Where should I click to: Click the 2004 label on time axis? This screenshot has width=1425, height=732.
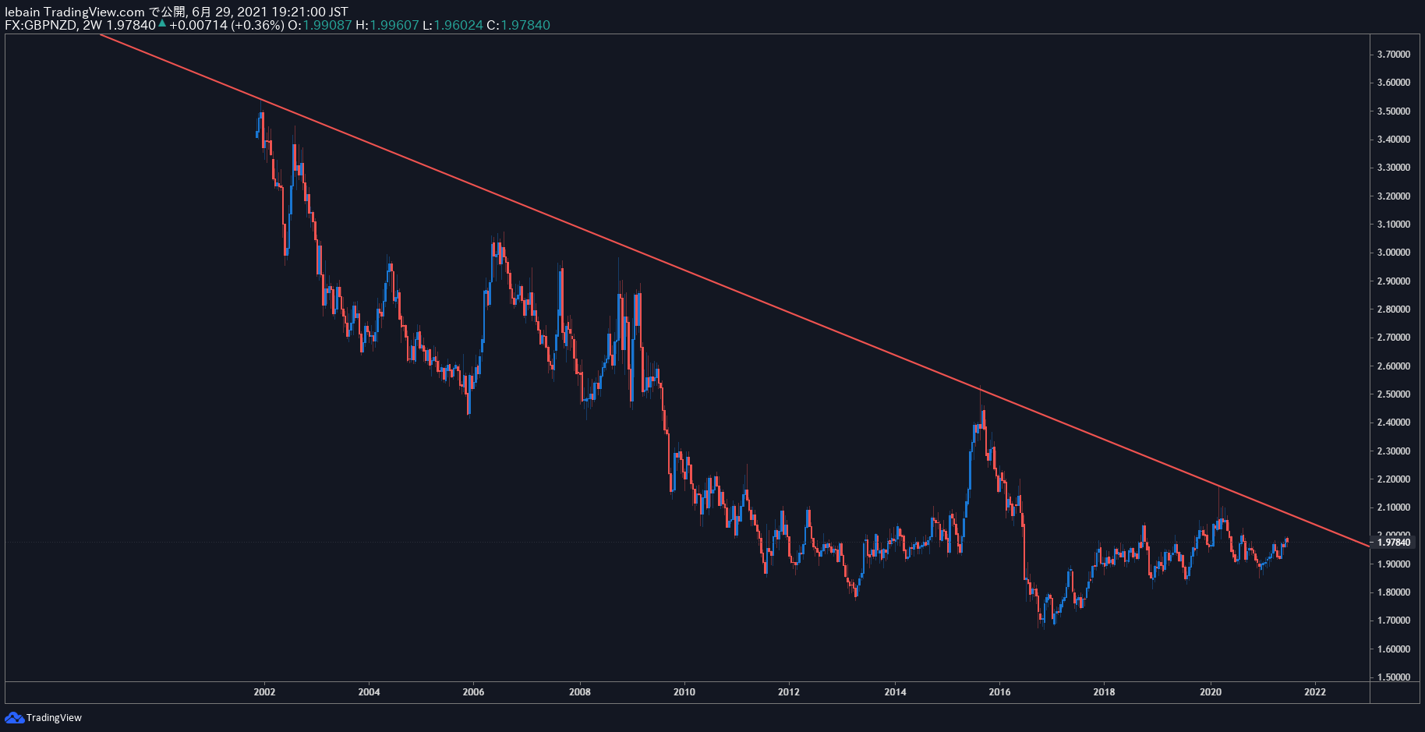point(369,692)
